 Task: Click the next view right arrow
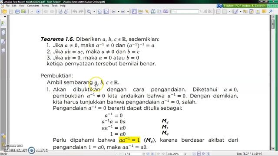pyautogui.click(x=52, y=12)
